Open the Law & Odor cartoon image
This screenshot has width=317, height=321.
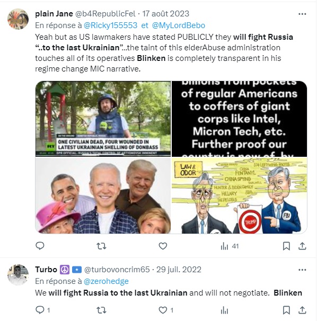(x=239, y=195)
